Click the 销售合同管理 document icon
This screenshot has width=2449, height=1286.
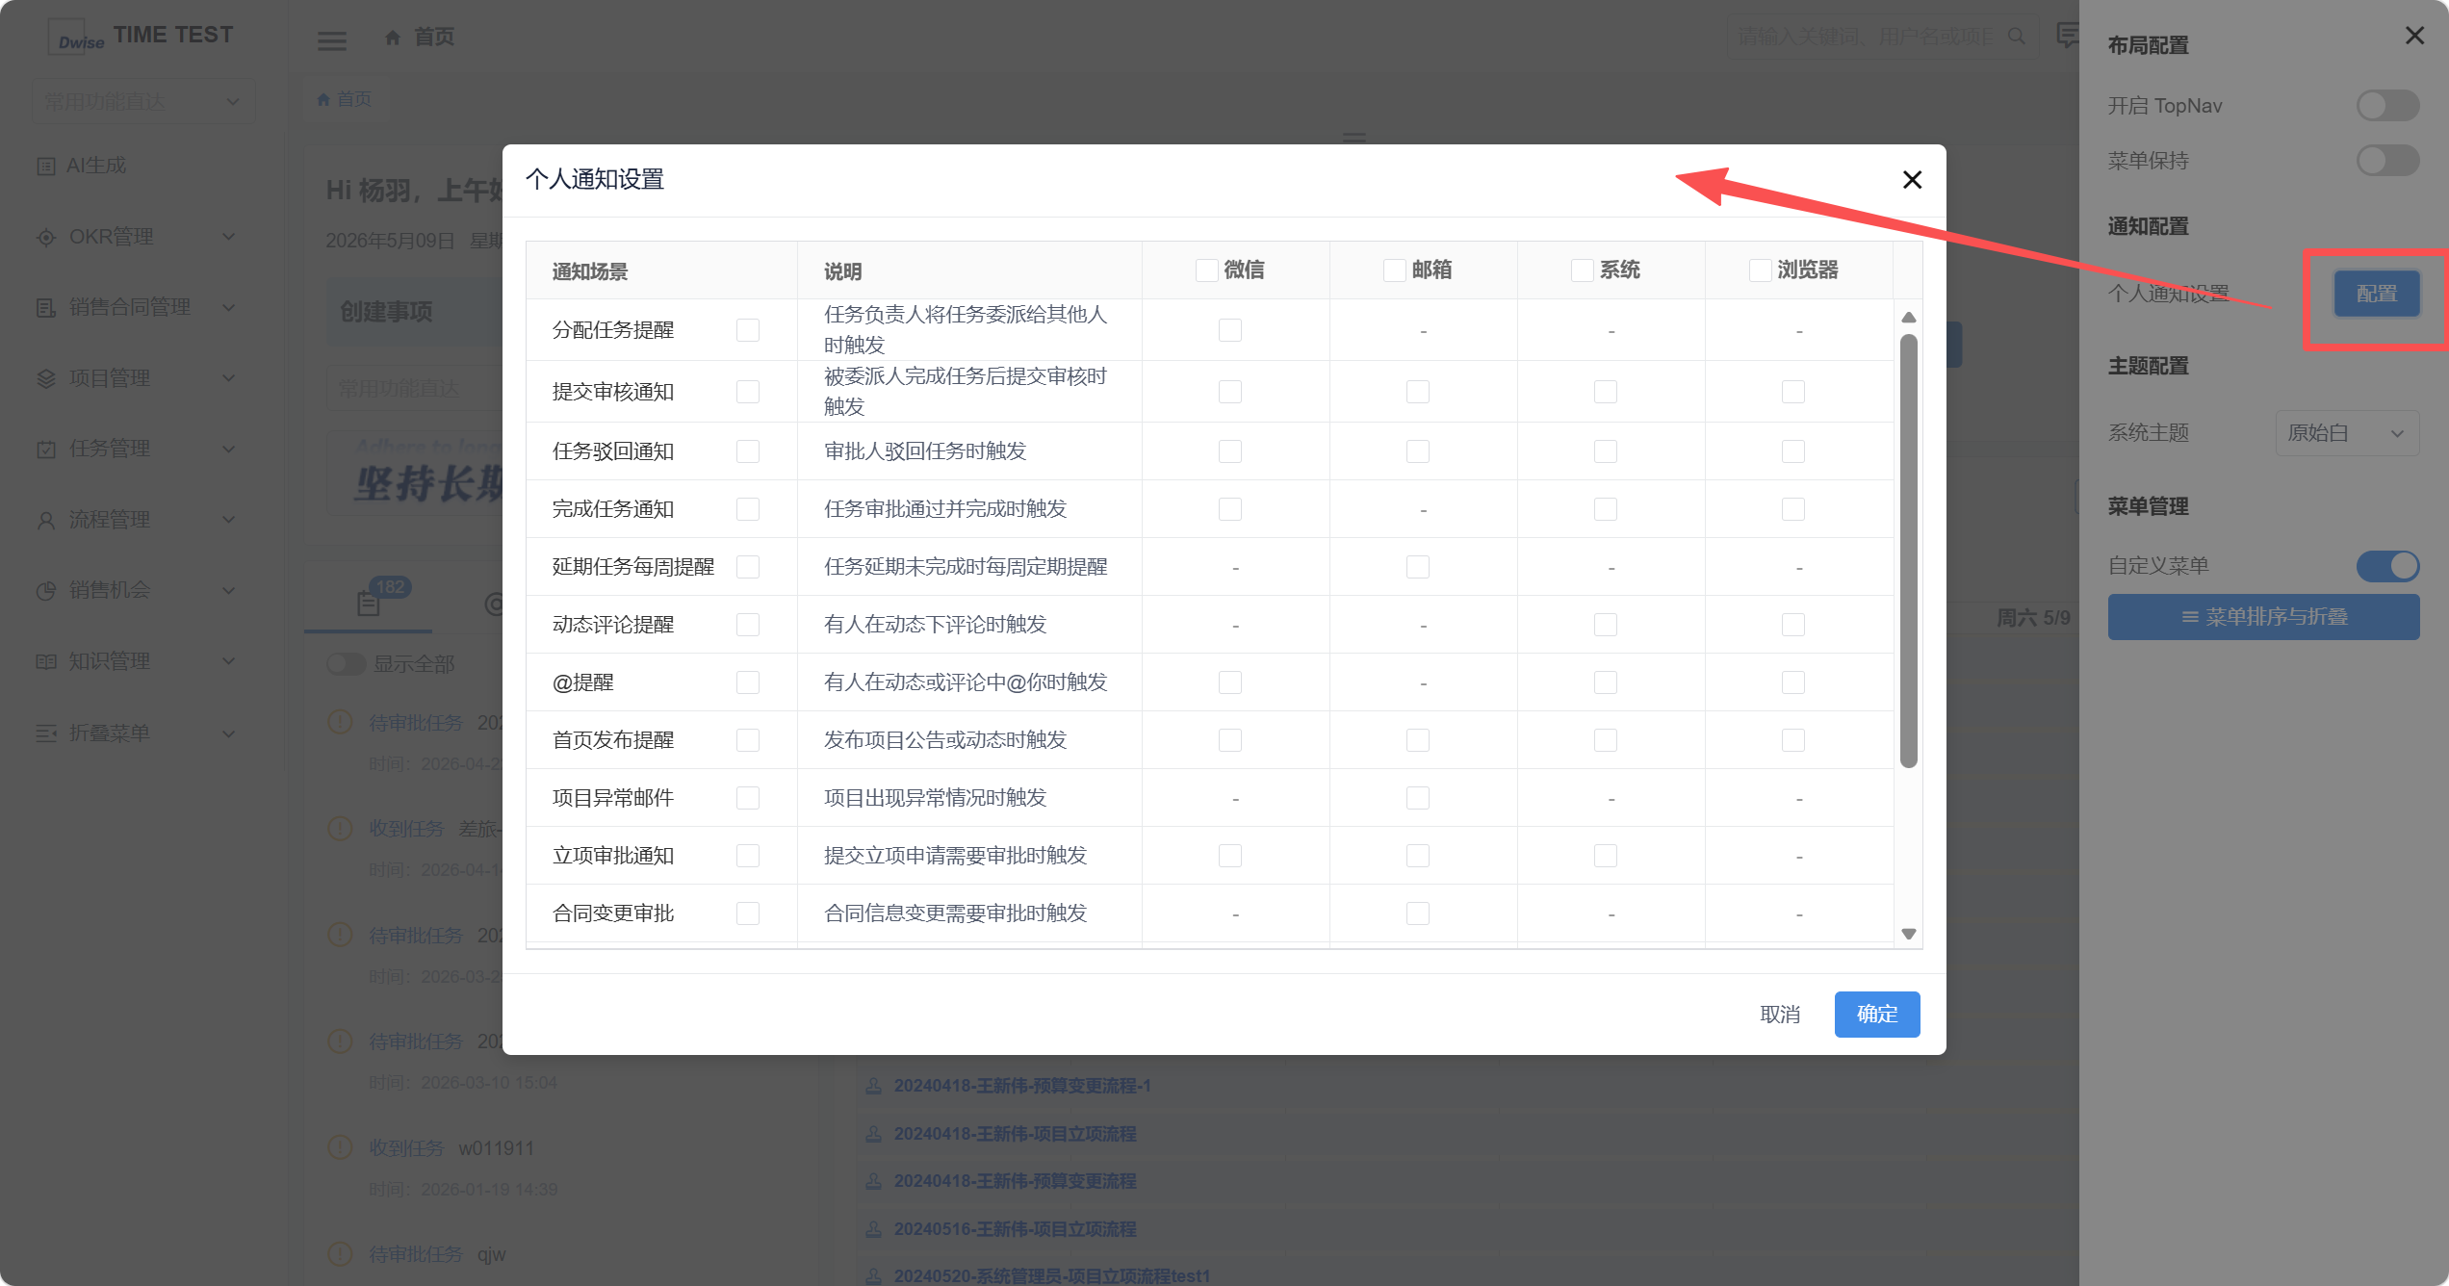[x=45, y=307]
